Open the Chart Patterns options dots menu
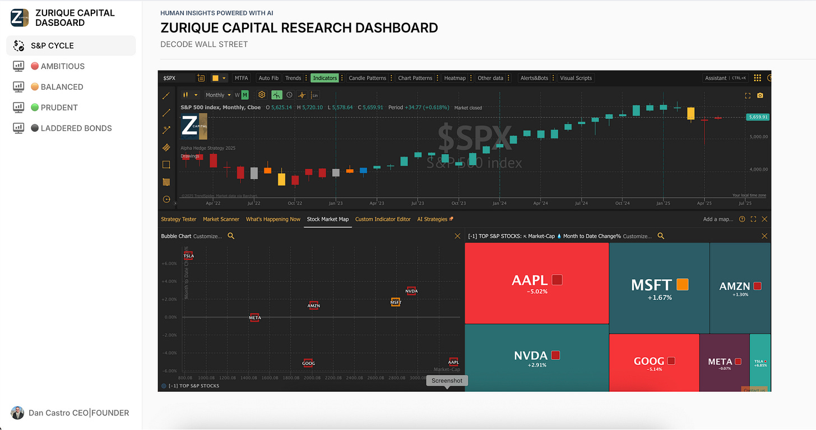816x430 pixels. [x=438, y=78]
